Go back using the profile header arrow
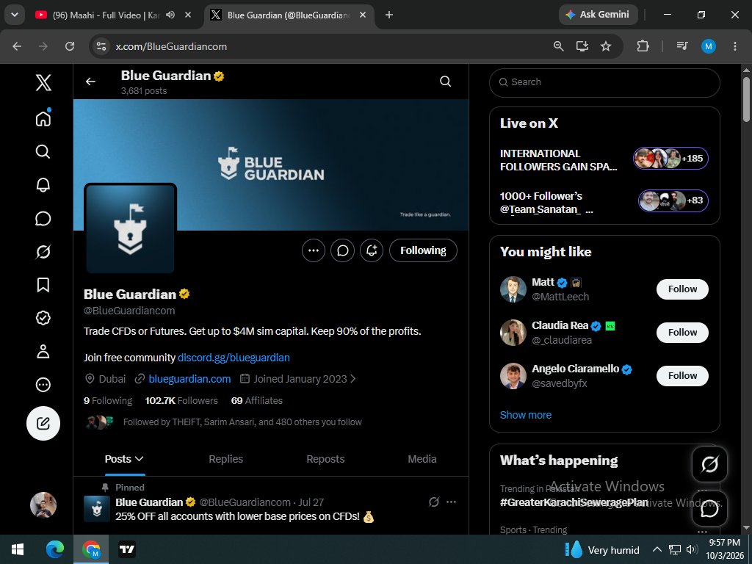The width and height of the screenshot is (752, 564). 90,82
